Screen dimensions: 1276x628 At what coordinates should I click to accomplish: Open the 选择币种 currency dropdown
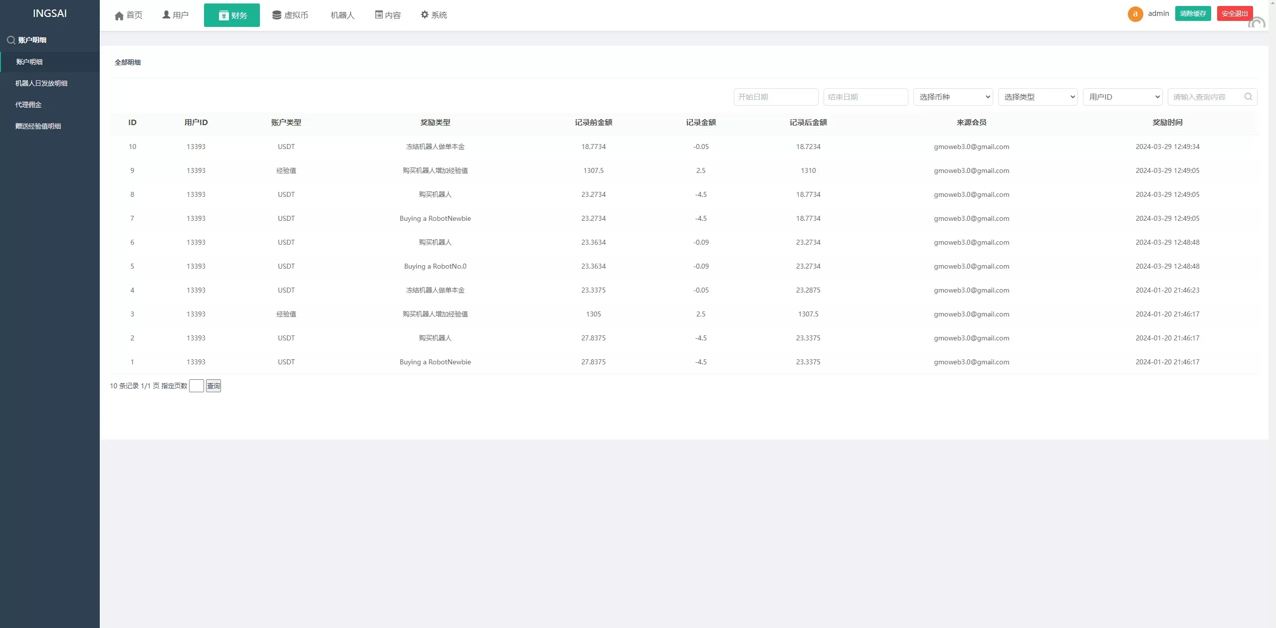coord(953,97)
